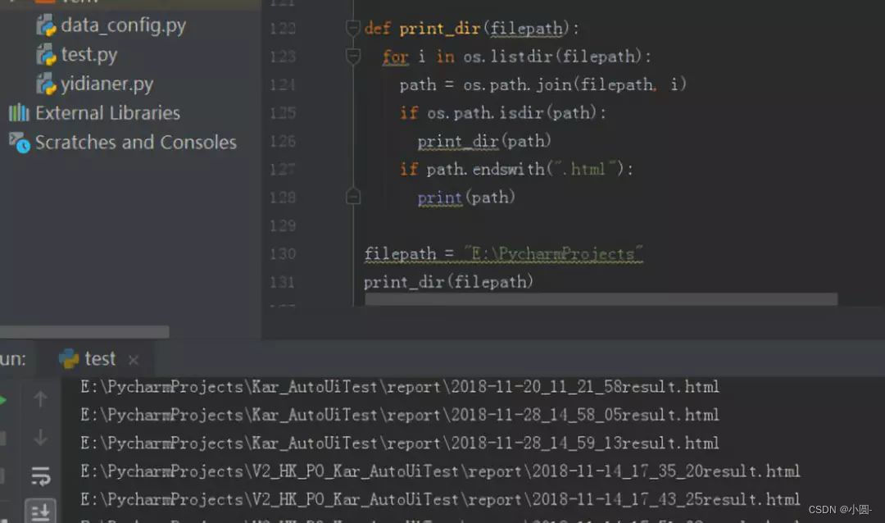The height and width of the screenshot is (523, 885).
Task: Click output line ending 2018-11-28_14_59_13result.html
Action: (400, 443)
